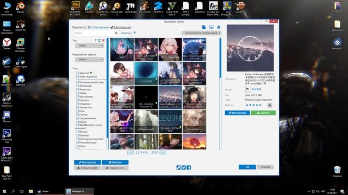Open the Cheat Engine desktop icon
The image size is (348, 195).
coord(21,62)
